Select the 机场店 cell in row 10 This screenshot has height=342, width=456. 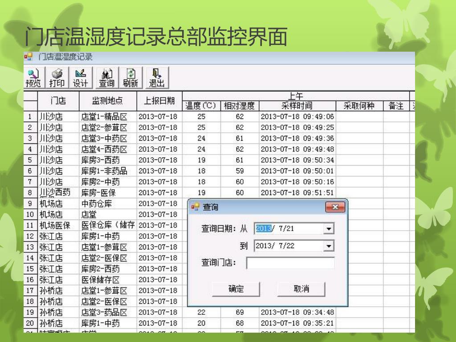point(58,214)
